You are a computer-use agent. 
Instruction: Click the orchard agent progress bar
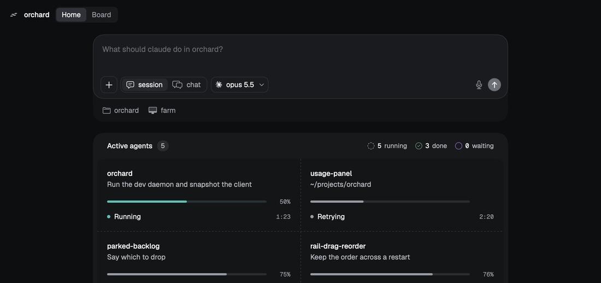coord(187,201)
